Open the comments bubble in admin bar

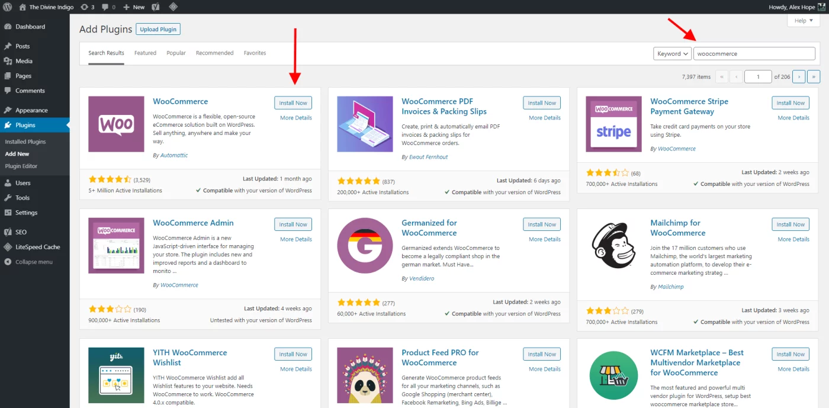coord(108,7)
